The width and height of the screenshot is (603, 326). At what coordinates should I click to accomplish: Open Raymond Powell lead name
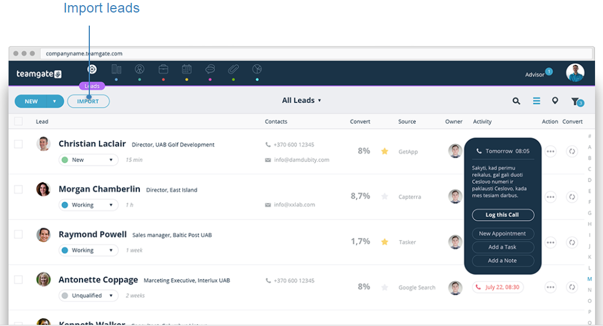pyautogui.click(x=92, y=234)
